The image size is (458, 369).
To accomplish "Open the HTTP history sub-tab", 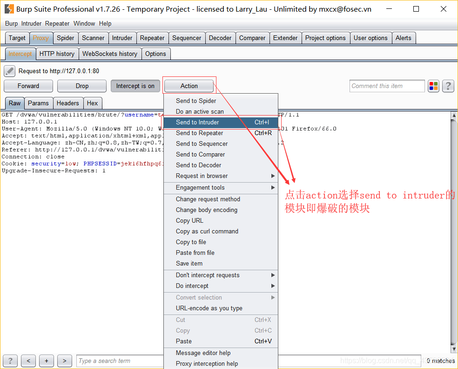I will click(57, 54).
